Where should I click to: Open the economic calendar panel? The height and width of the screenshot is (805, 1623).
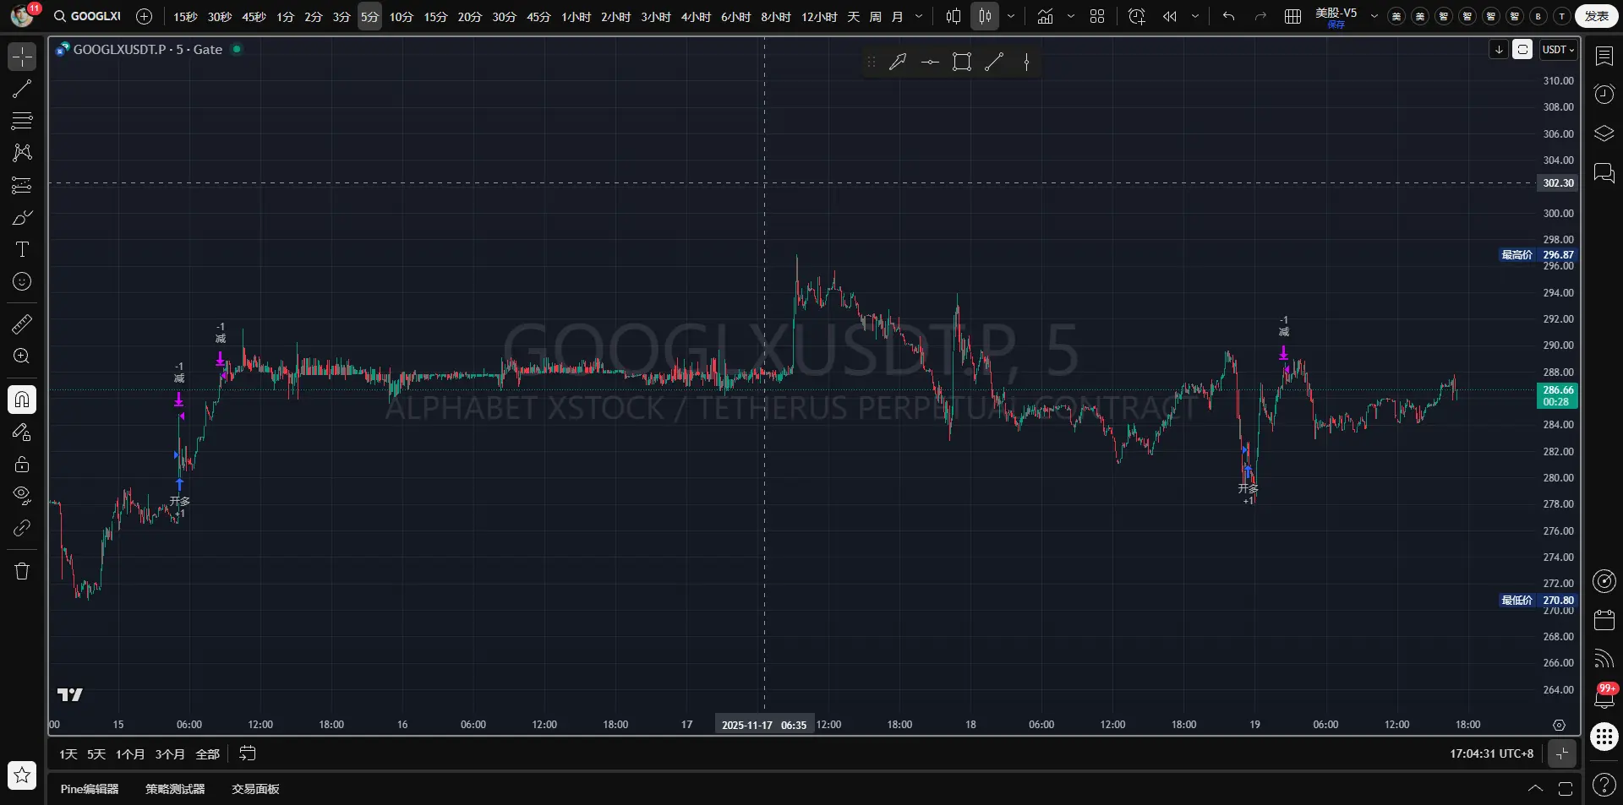pos(1604,620)
